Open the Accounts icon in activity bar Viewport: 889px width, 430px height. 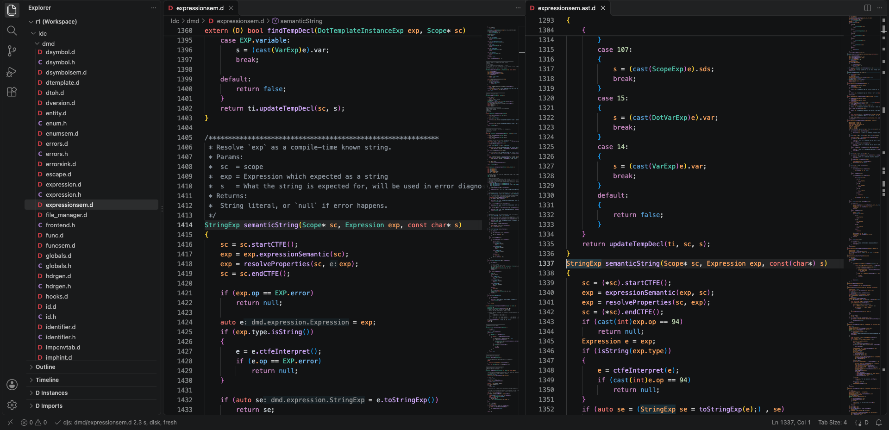[x=12, y=385]
